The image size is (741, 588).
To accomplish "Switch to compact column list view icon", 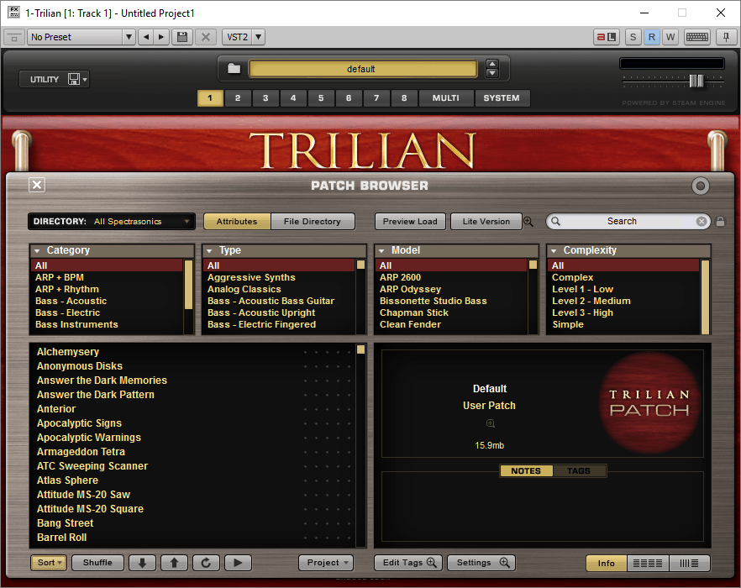I will click(x=689, y=563).
